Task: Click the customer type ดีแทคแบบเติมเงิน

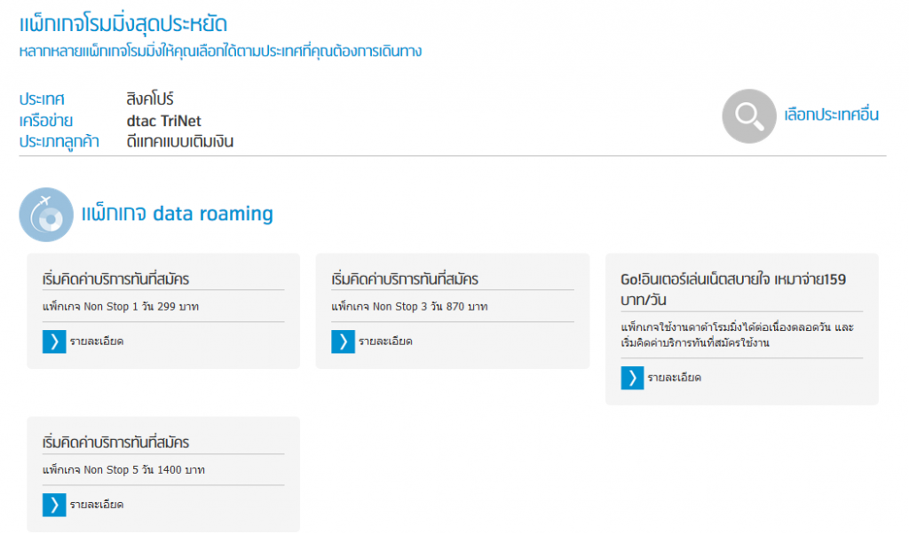Action: (x=180, y=141)
